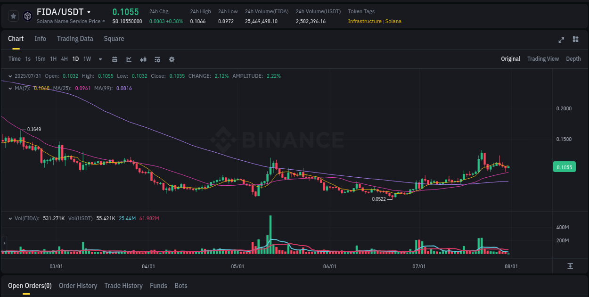Image resolution: width=589 pixels, height=297 pixels.
Task: Toggle the FIDA/USDT favorite star
Action: pyautogui.click(x=13, y=16)
